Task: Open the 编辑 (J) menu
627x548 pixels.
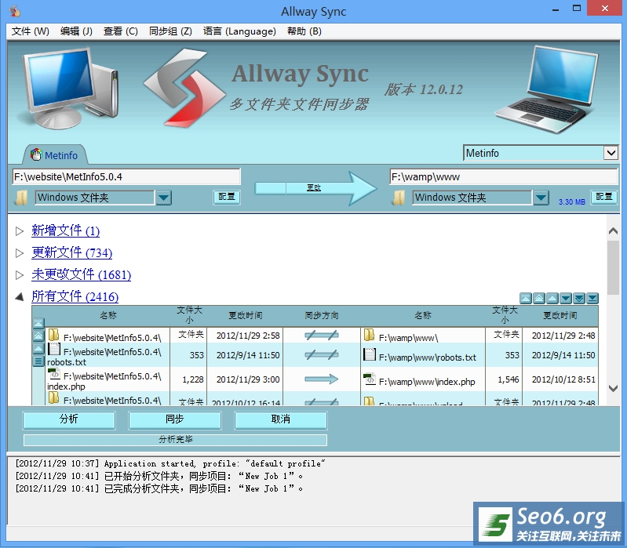Action: [76, 31]
